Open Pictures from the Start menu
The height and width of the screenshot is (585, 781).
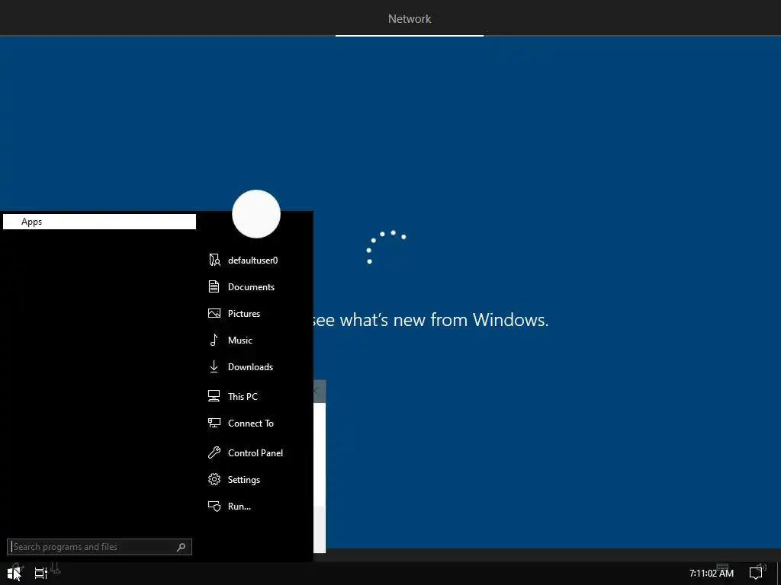tap(244, 313)
